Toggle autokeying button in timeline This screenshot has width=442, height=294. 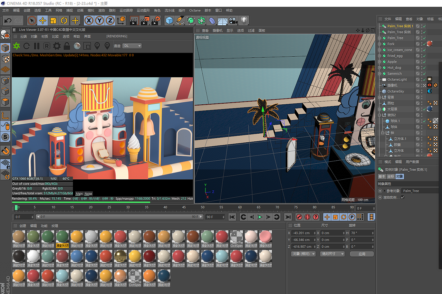[x=307, y=217]
